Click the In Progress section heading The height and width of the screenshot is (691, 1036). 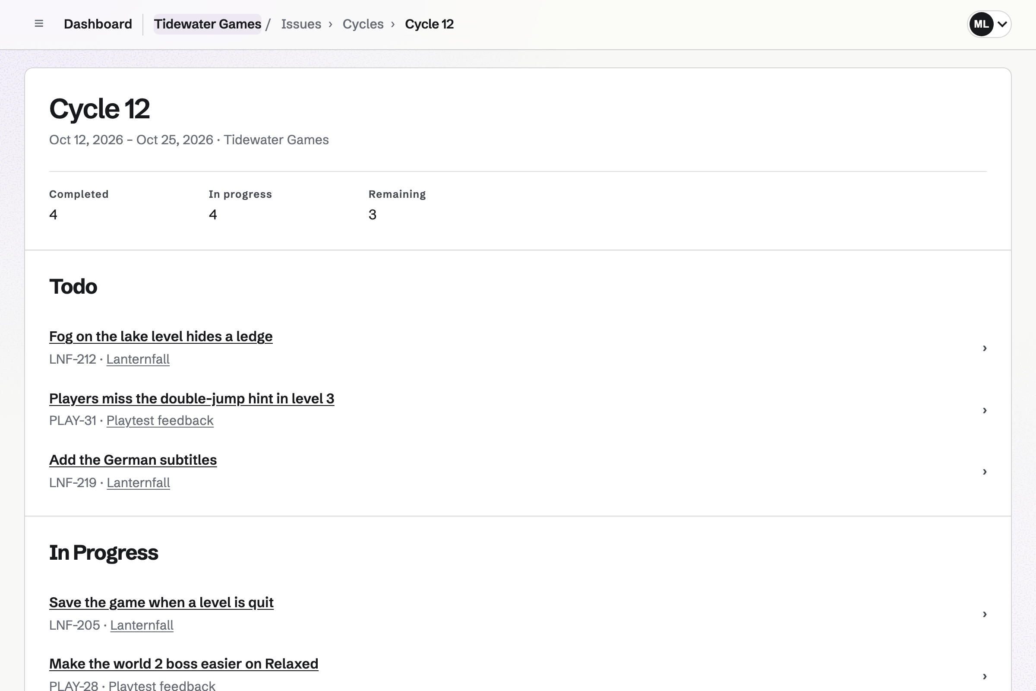tap(104, 553)
